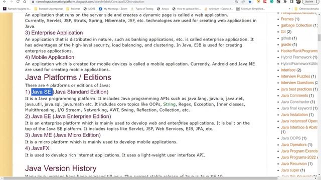This screenshot has width=321, height=180.
Task: Open the Java Operators label
Action: tap(293, 144)
